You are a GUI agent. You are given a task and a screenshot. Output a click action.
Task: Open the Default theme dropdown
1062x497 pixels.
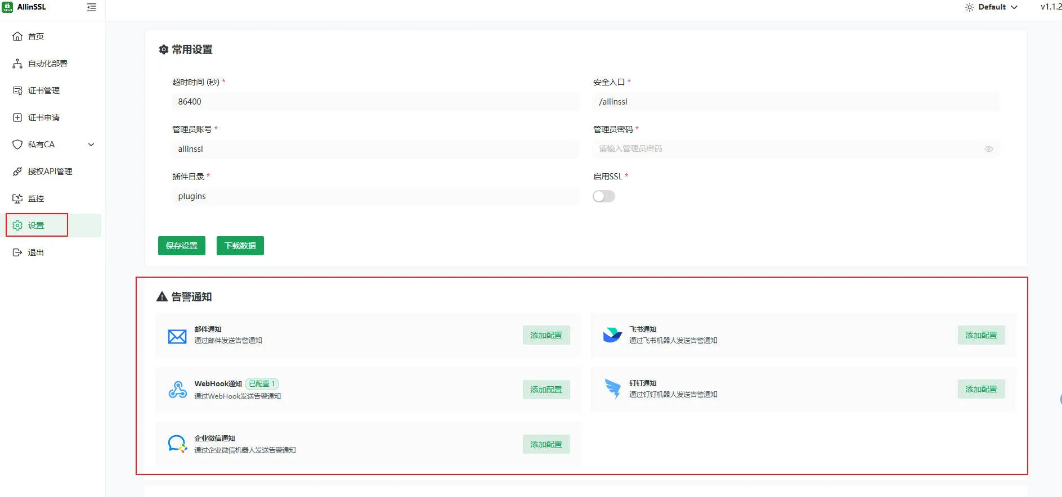(x=992, y=7)
